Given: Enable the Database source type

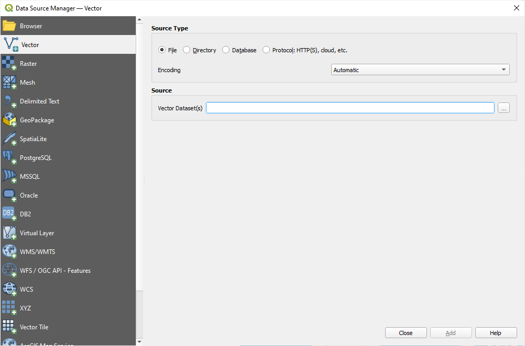Looking at the screenshot, I should [226, 50].
